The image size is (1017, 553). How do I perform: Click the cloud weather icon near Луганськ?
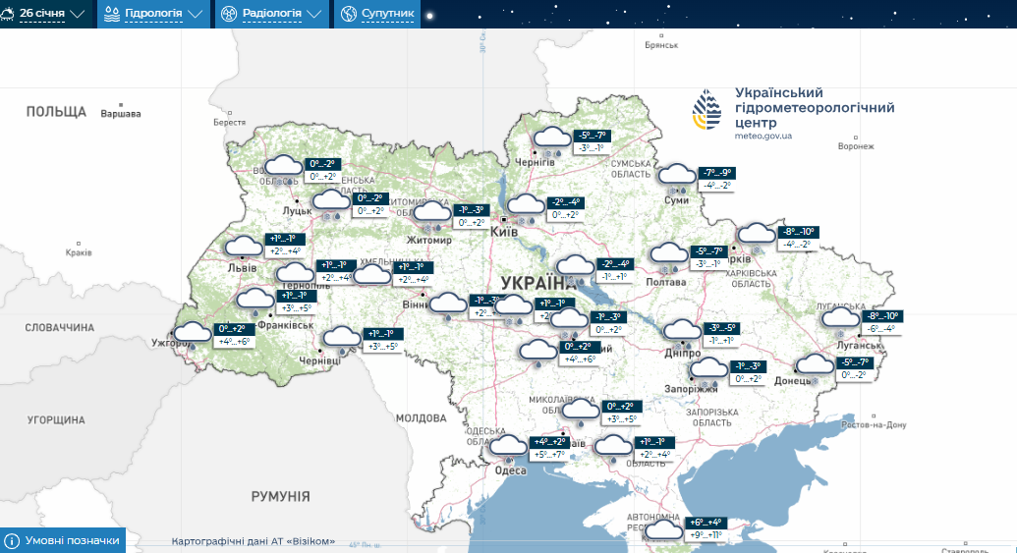[840, 318]
